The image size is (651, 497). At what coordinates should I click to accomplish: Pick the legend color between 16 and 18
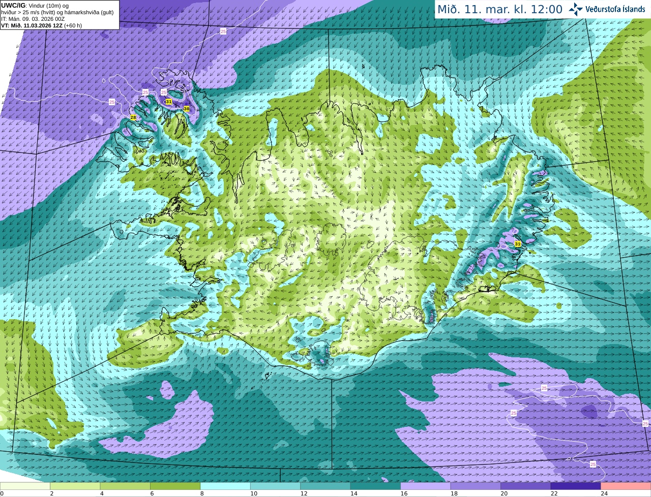(x=426, y=486)
